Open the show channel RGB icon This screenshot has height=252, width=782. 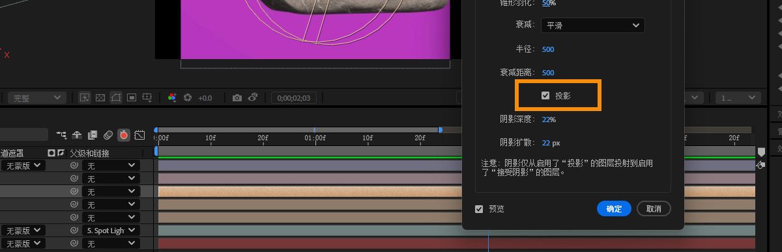(172, 98)
